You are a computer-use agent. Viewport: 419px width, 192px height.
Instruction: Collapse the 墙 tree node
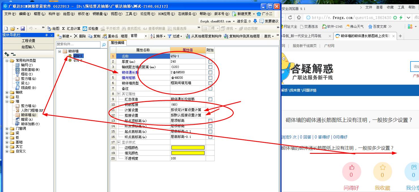point(7,101)
